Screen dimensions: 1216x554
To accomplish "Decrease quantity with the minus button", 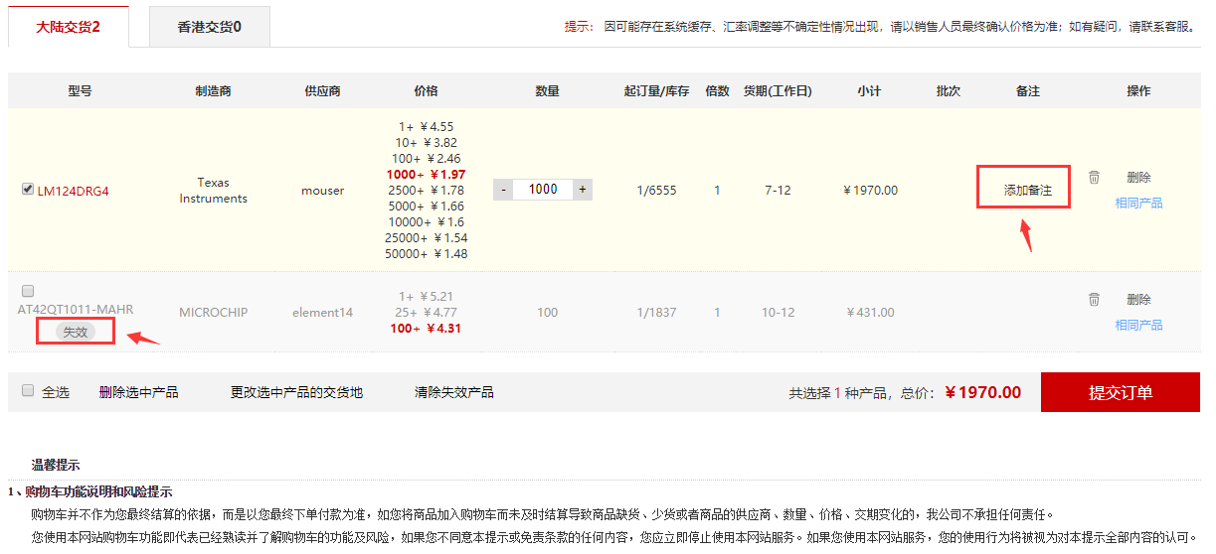I will pyautogui.click(x=505, y=190).
